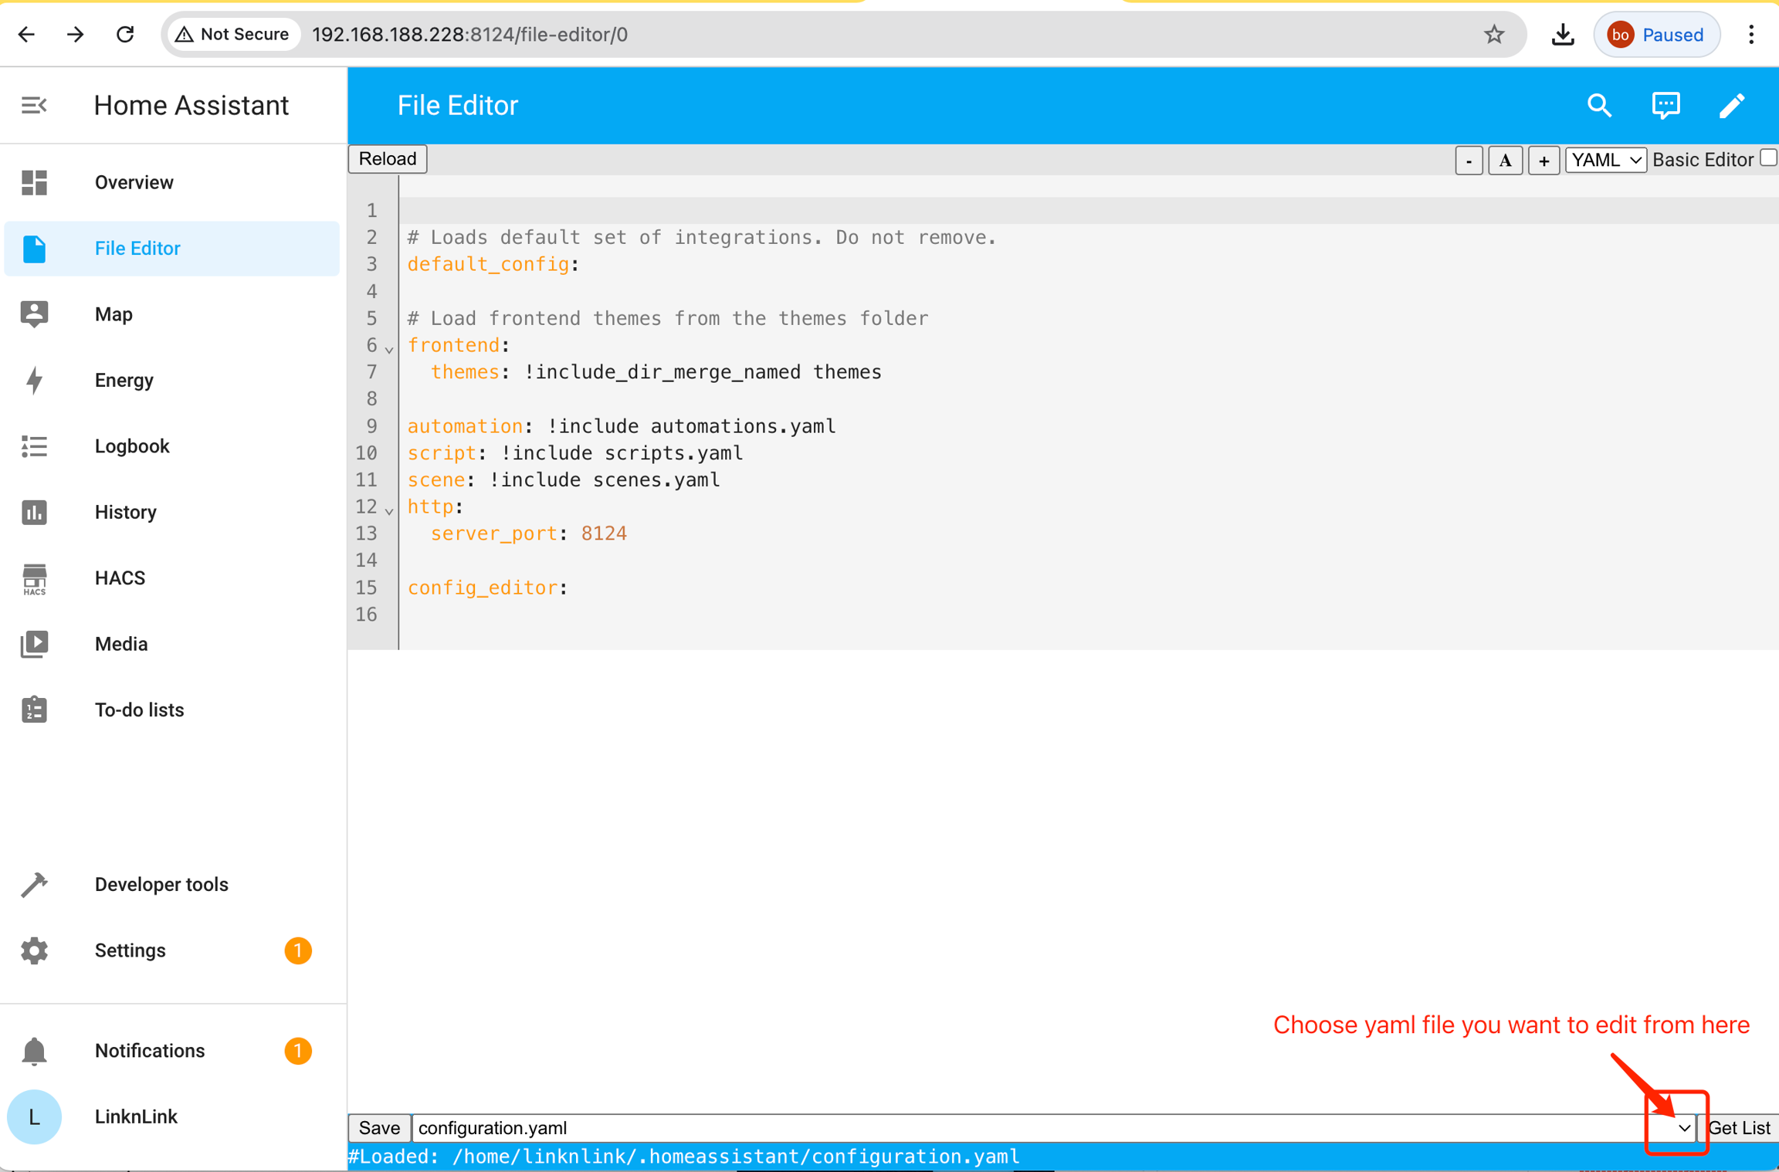The image size is (1779, 1172).
Task: Go to the History sidebar item
Action: 126,512
